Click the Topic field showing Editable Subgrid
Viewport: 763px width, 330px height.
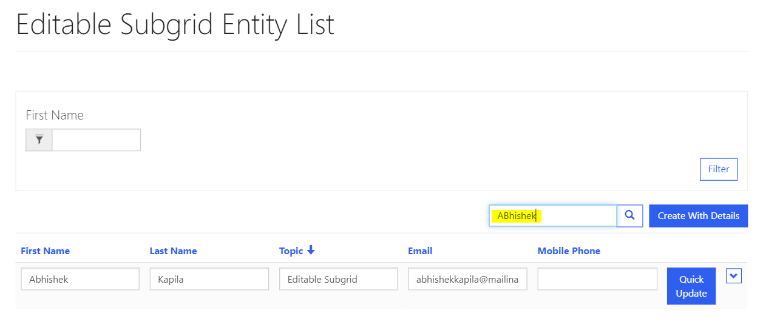[338, 279]
